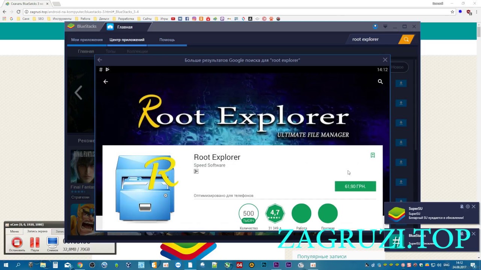Stop oCam recording with Остановить
The width and height of the screenshot is (481, 270).
click(17, 244)
